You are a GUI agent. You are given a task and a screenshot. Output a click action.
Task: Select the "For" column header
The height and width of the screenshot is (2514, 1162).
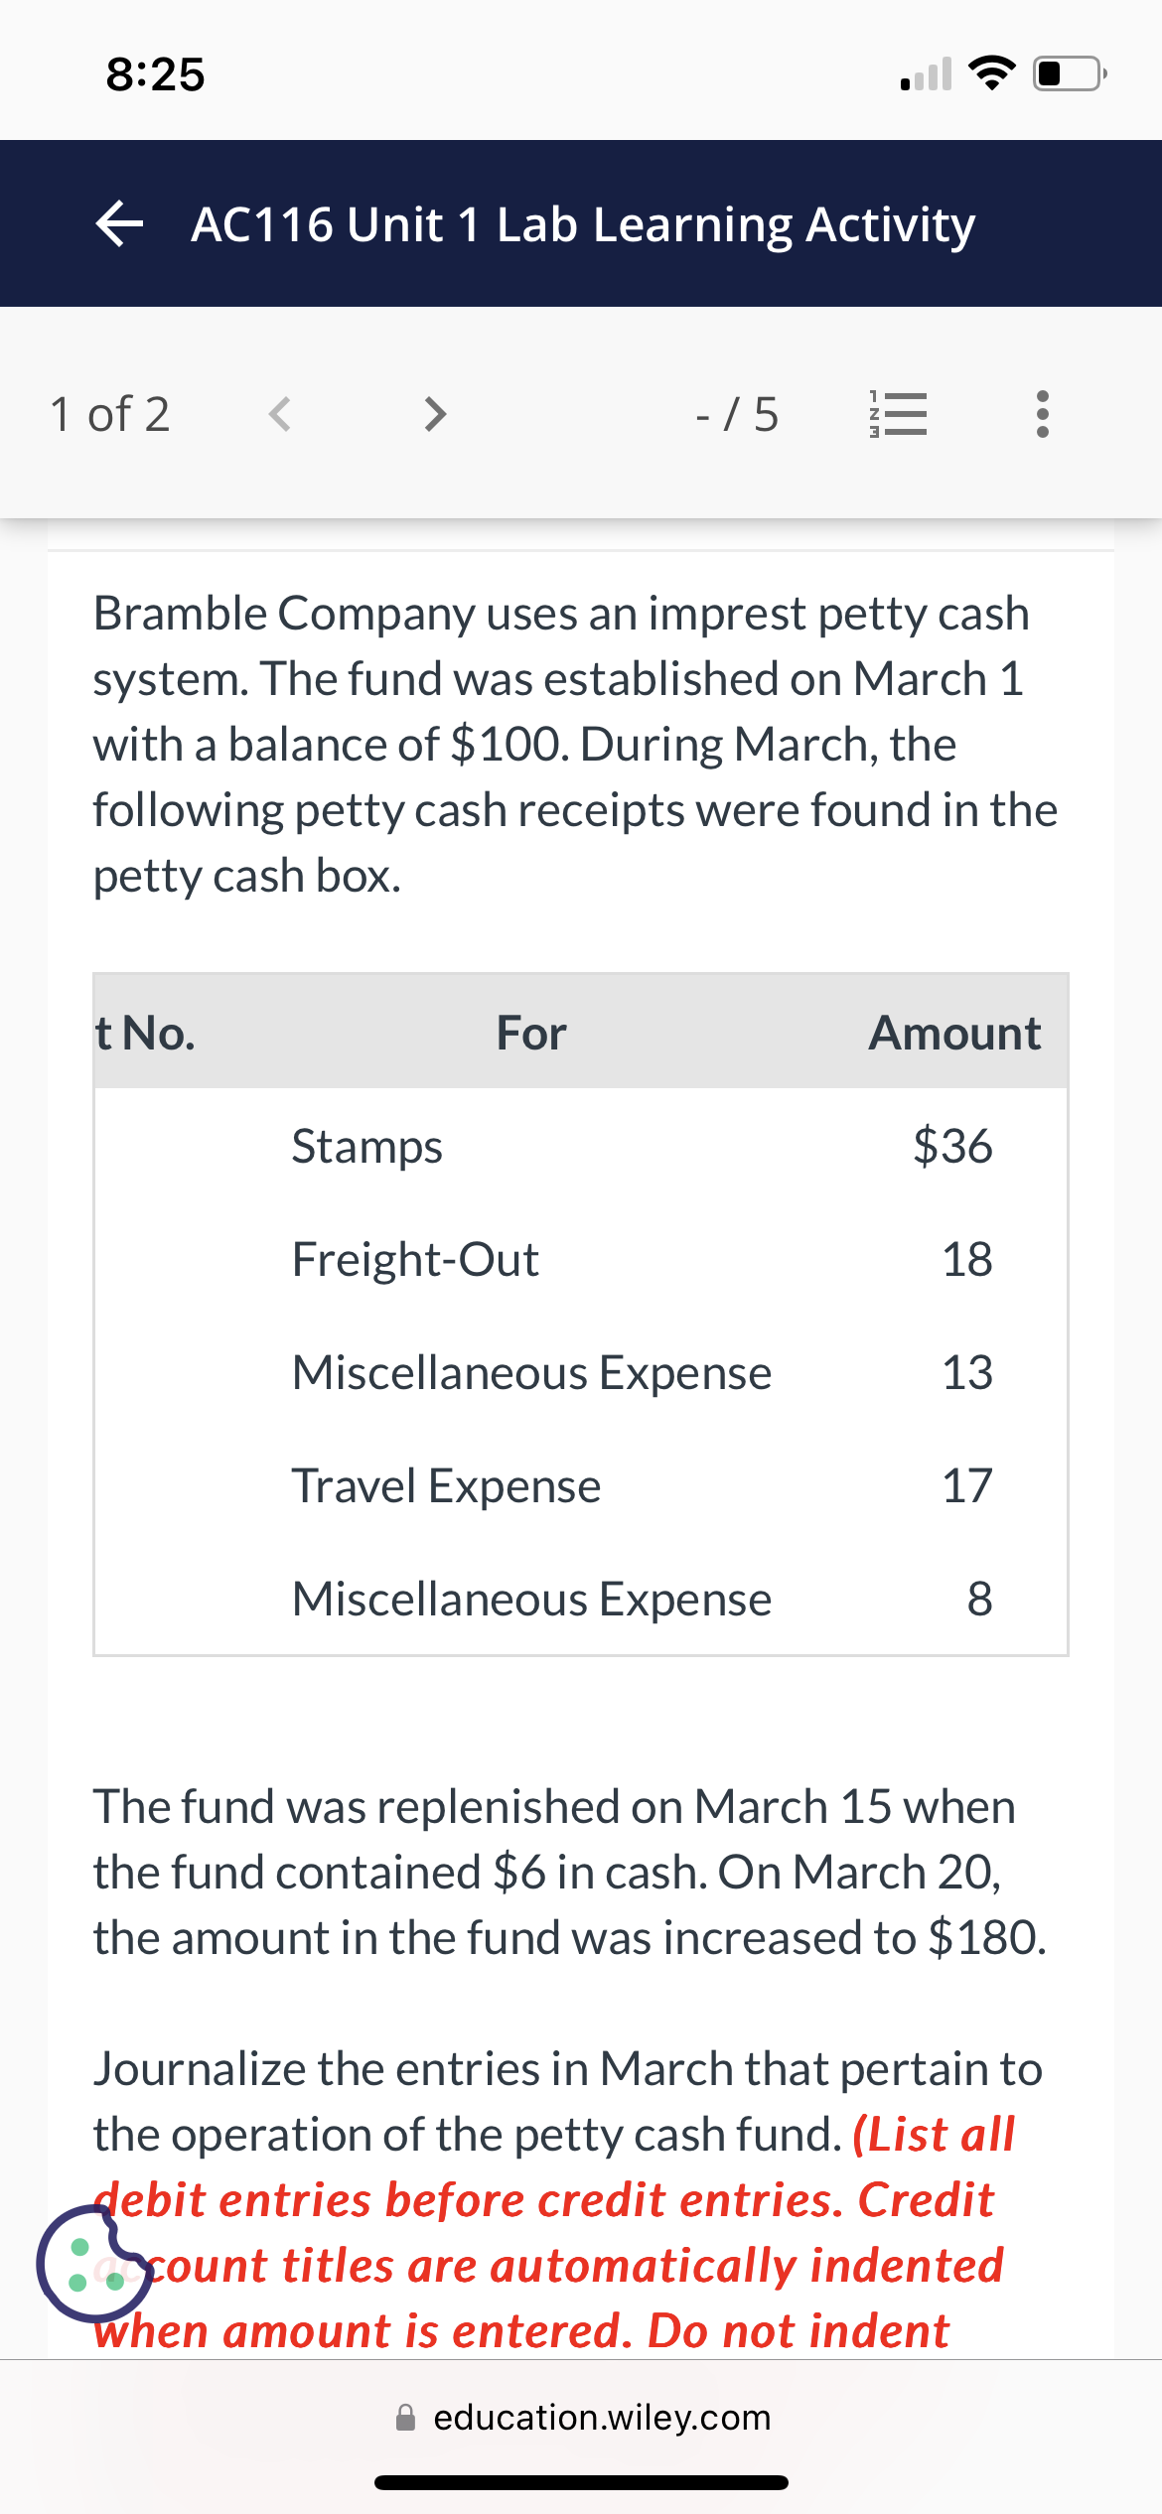(x=531, y=1033)
